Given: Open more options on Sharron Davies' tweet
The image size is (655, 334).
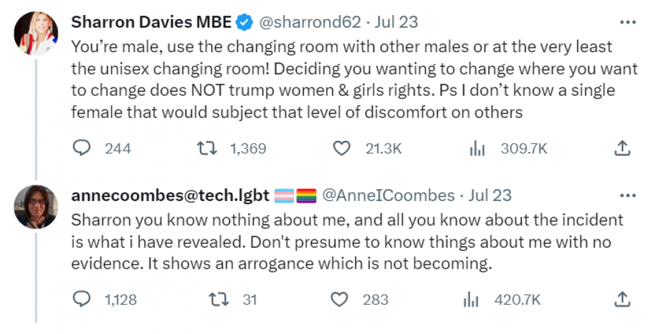Looking at the screenshot, I should (x=628, y=22).
